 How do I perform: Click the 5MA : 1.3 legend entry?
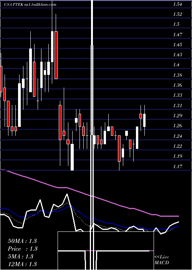click(20, 256)
